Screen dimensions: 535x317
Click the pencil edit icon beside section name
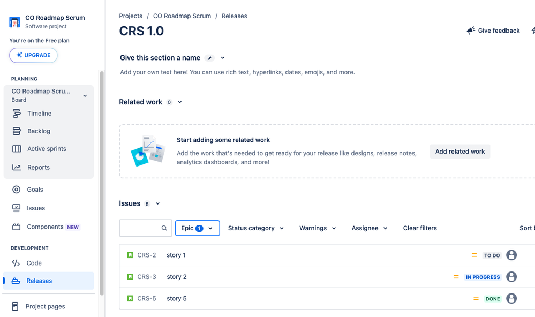[x=209, y=58]
